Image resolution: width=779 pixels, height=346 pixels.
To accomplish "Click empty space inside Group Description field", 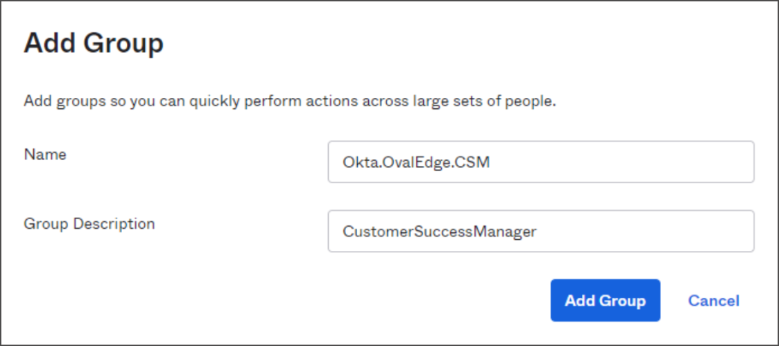I will pyautogui.click(x=646, y=231).
